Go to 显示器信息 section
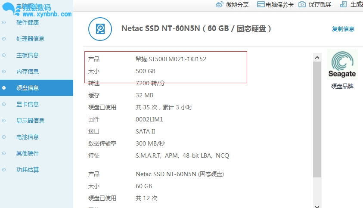Image resolution: width=363 pixels, height=208 pixels. [x=30, y=121]
